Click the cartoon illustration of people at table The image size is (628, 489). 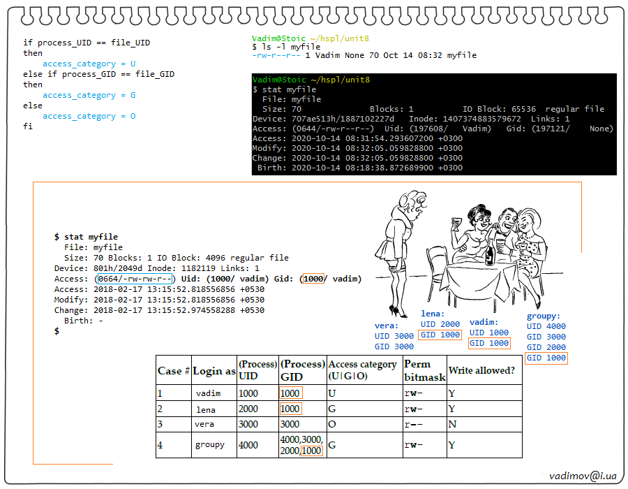(x=463, y=250)
